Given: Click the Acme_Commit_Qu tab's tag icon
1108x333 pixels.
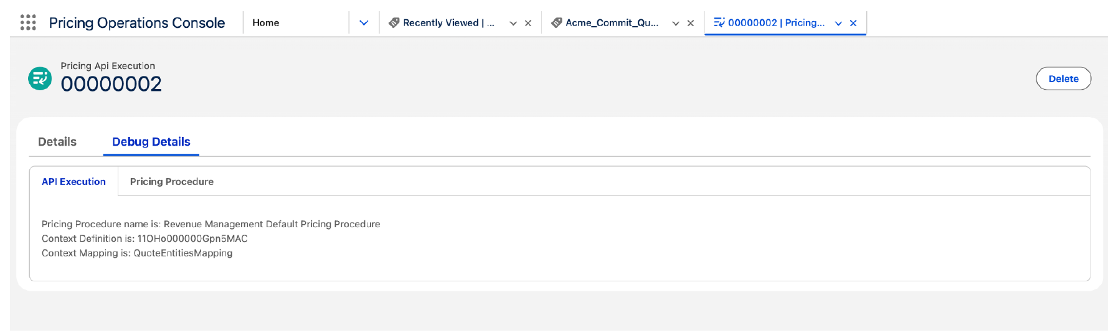Looking at the screenshot, I should [x=556, y=23].
